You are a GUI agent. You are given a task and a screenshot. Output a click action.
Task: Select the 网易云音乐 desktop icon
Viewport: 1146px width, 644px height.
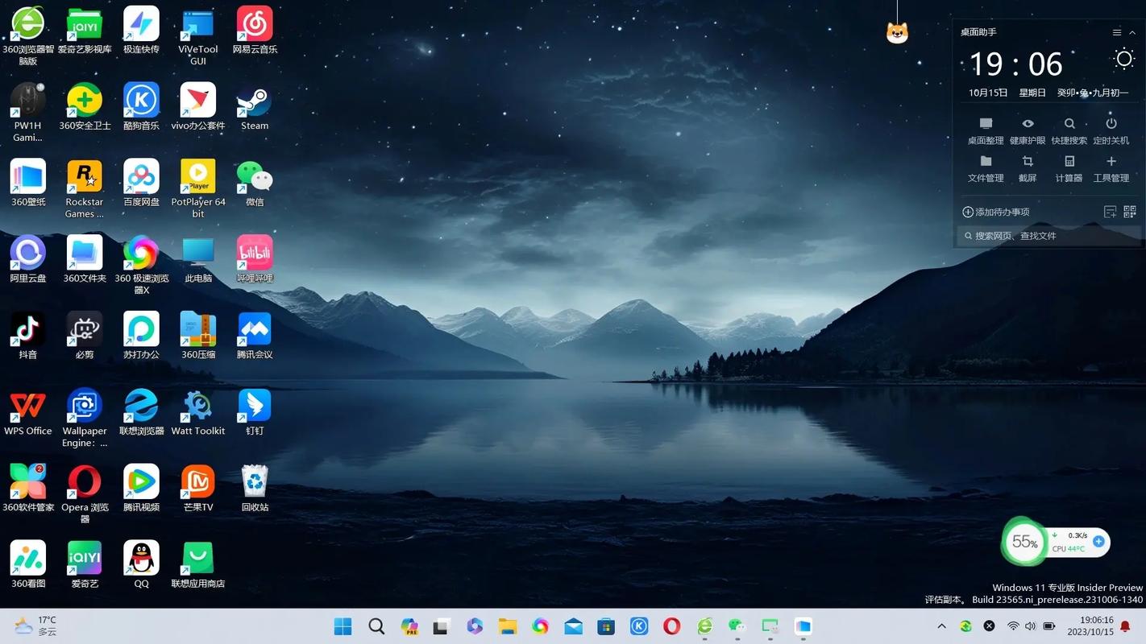click(255, 31)
